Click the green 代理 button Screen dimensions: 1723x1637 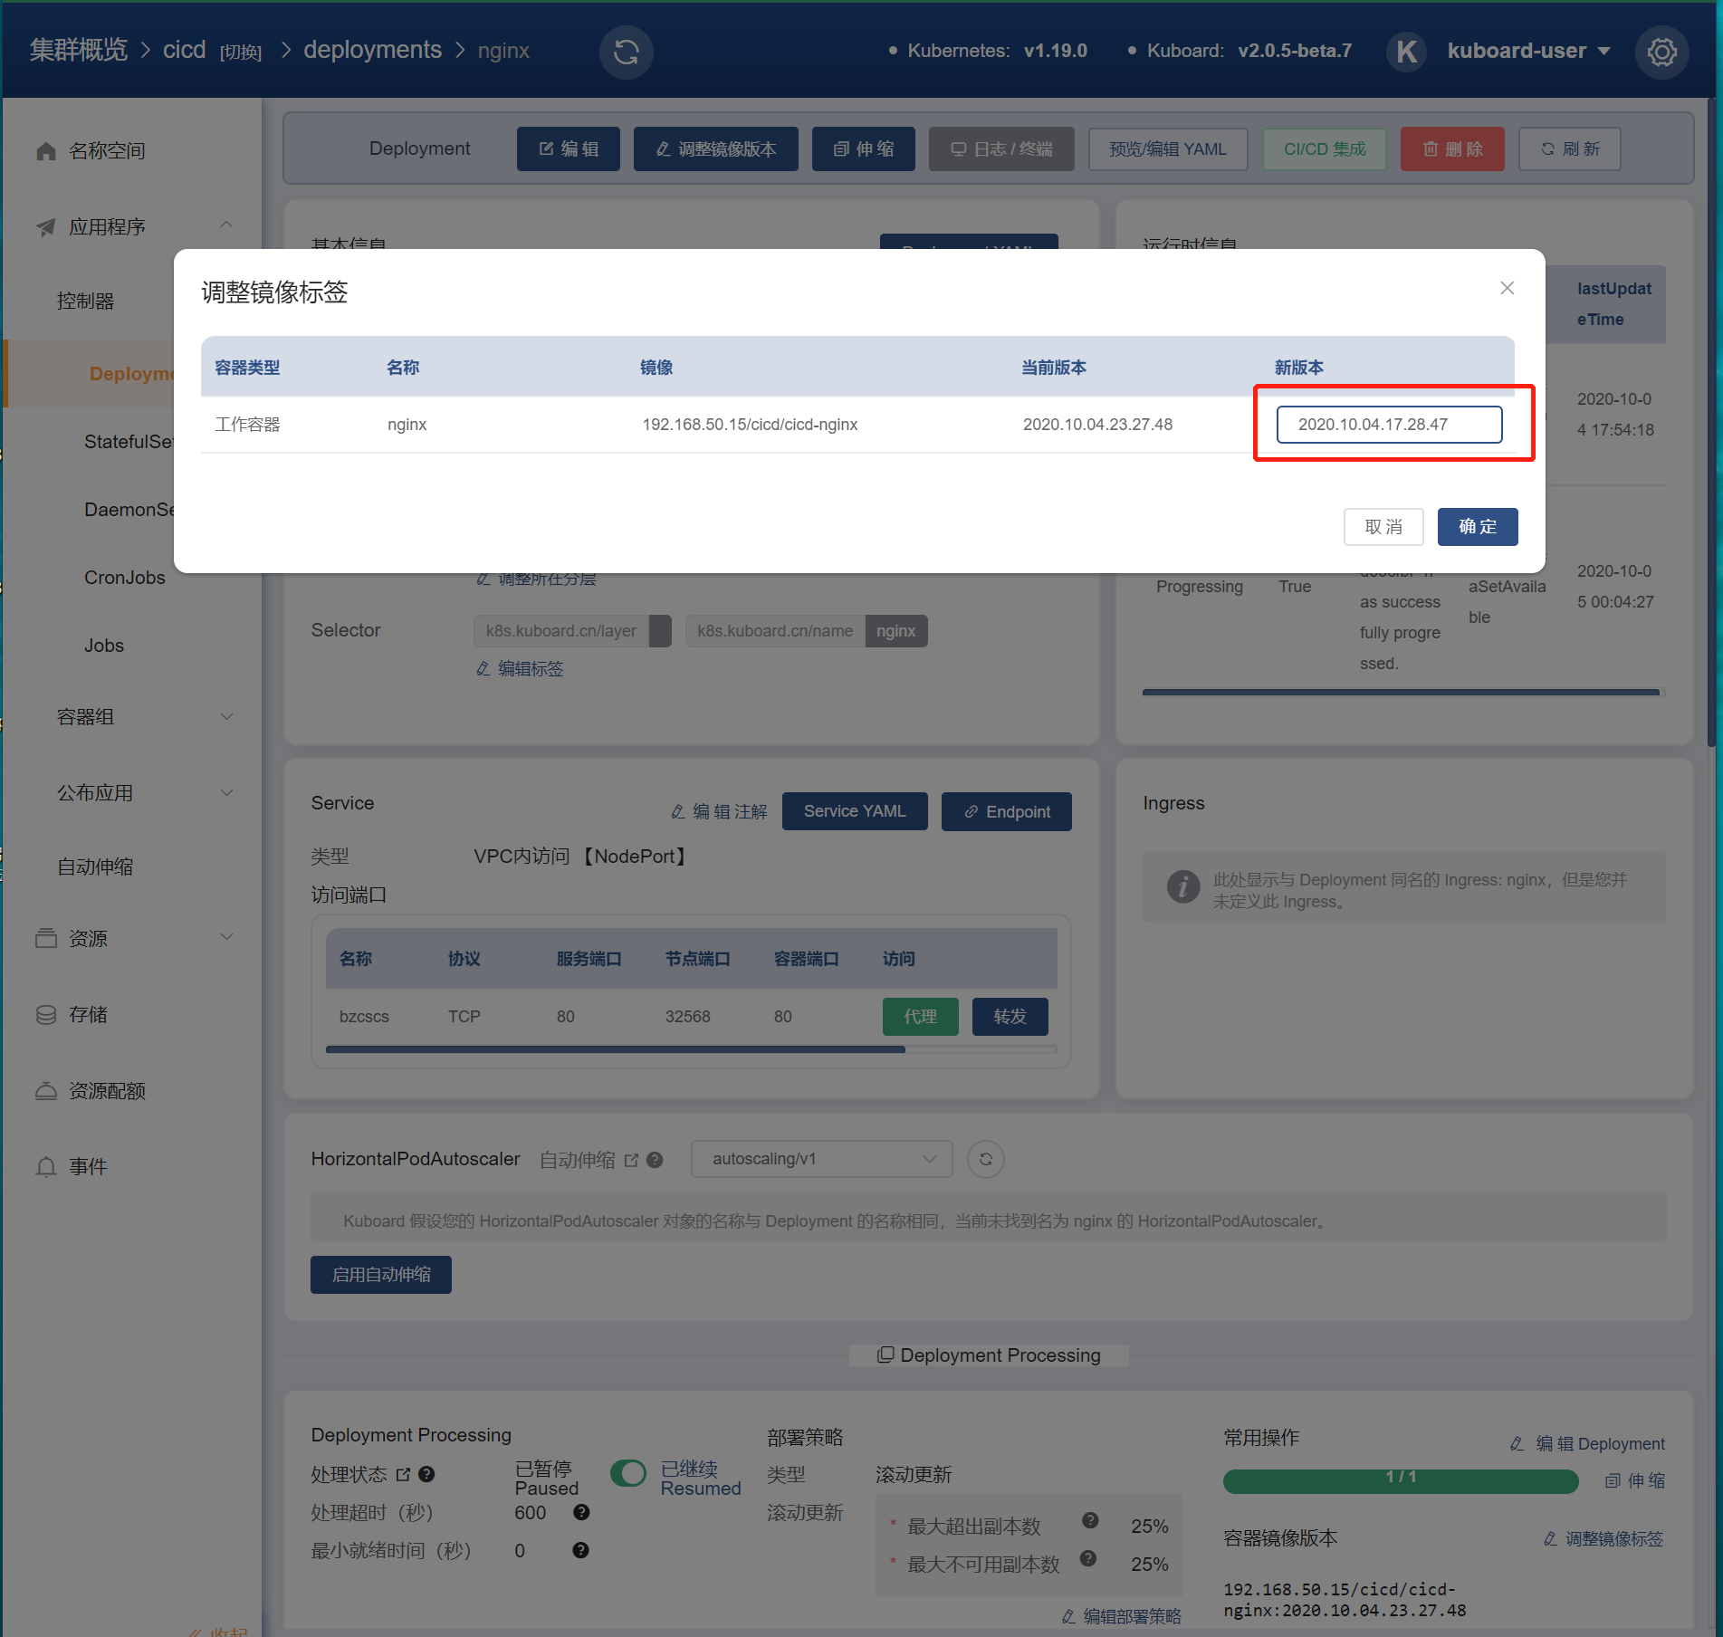click(921, 1017)
